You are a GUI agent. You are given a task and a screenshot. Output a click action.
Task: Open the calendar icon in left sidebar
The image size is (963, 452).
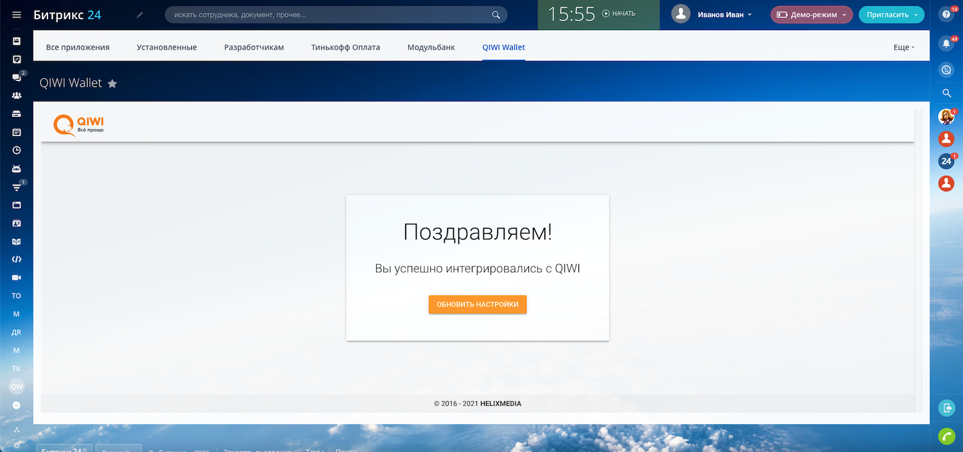point(17,132)
